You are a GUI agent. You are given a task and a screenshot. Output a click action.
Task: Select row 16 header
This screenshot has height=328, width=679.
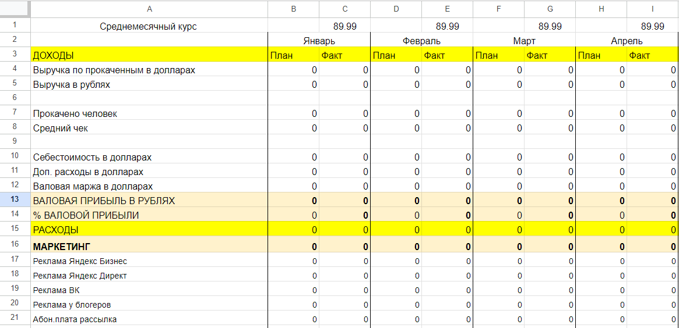click(15, 244)
